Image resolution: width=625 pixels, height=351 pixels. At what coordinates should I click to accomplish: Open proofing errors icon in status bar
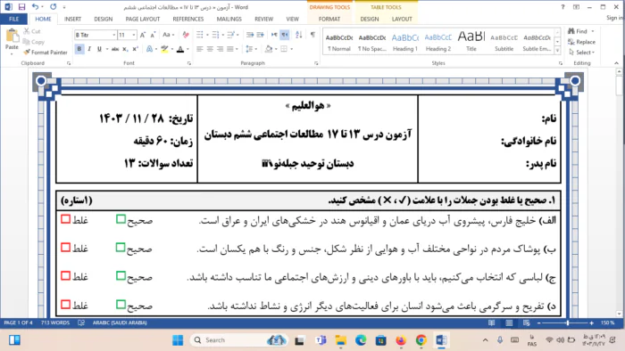[x=81, y=322]
